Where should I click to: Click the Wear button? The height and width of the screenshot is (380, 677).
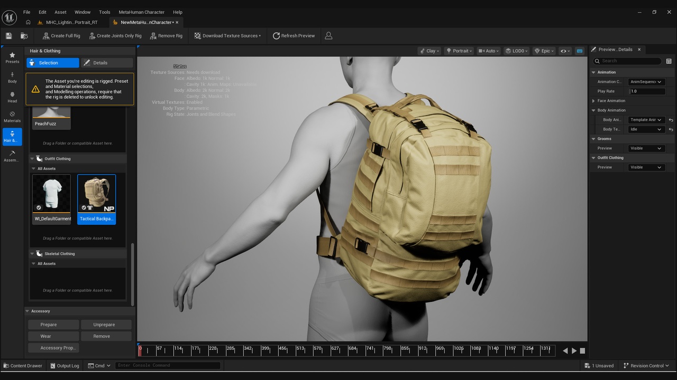point(53,336)
